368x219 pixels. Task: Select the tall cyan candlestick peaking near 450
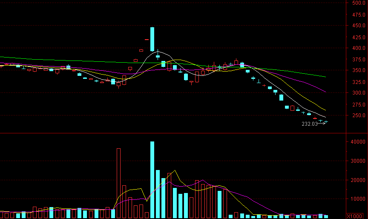[x=152, y=39]
